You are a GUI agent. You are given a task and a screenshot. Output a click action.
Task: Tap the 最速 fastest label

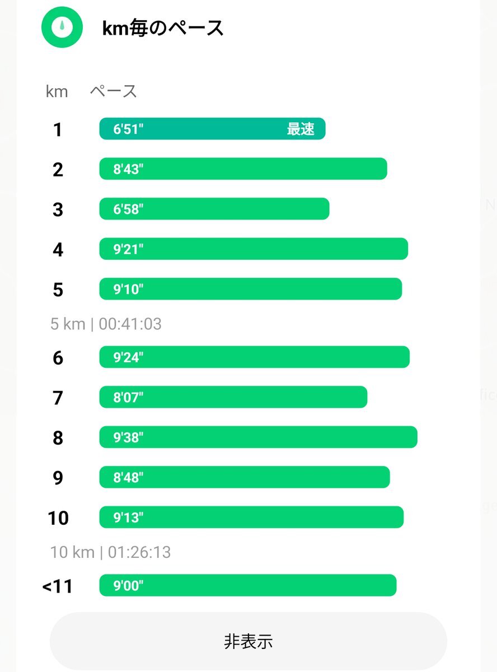(x=301, y=129)
